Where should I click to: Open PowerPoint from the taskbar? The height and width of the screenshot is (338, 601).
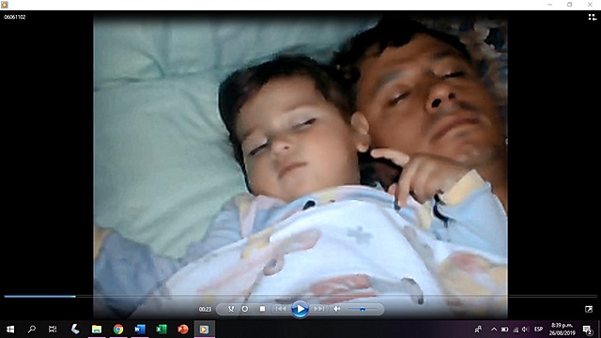[x=182, y=329]
